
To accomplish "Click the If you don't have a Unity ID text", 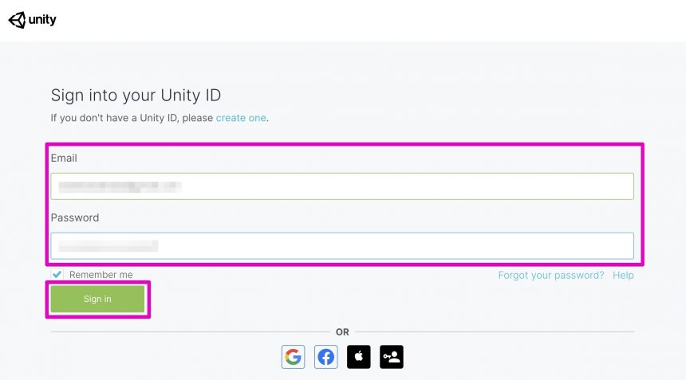I will pyautogui.click(x=132, y=118).
